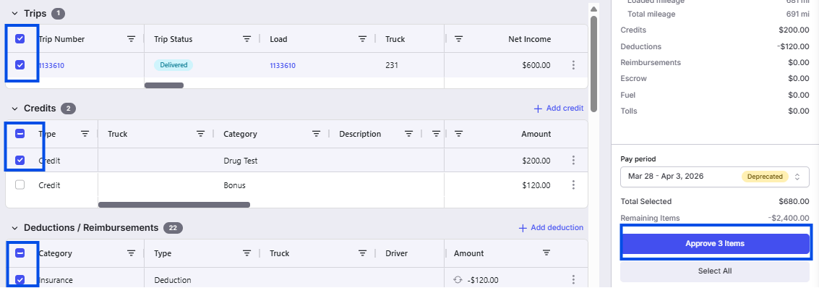Sort by the Driver header
Viewport: 819px width, 288px height.
click(x=396, y=253)
